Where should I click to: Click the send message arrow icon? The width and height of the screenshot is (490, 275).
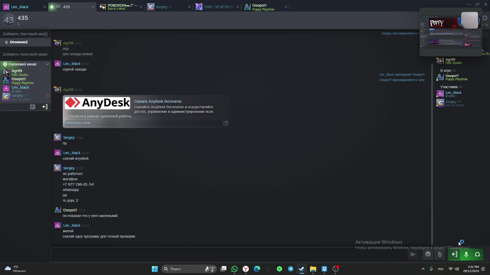[413, 254]
